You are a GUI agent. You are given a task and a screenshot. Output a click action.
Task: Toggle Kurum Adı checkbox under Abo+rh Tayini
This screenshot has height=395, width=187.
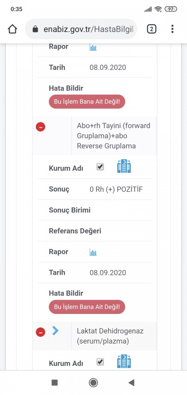tap(100, 167)
